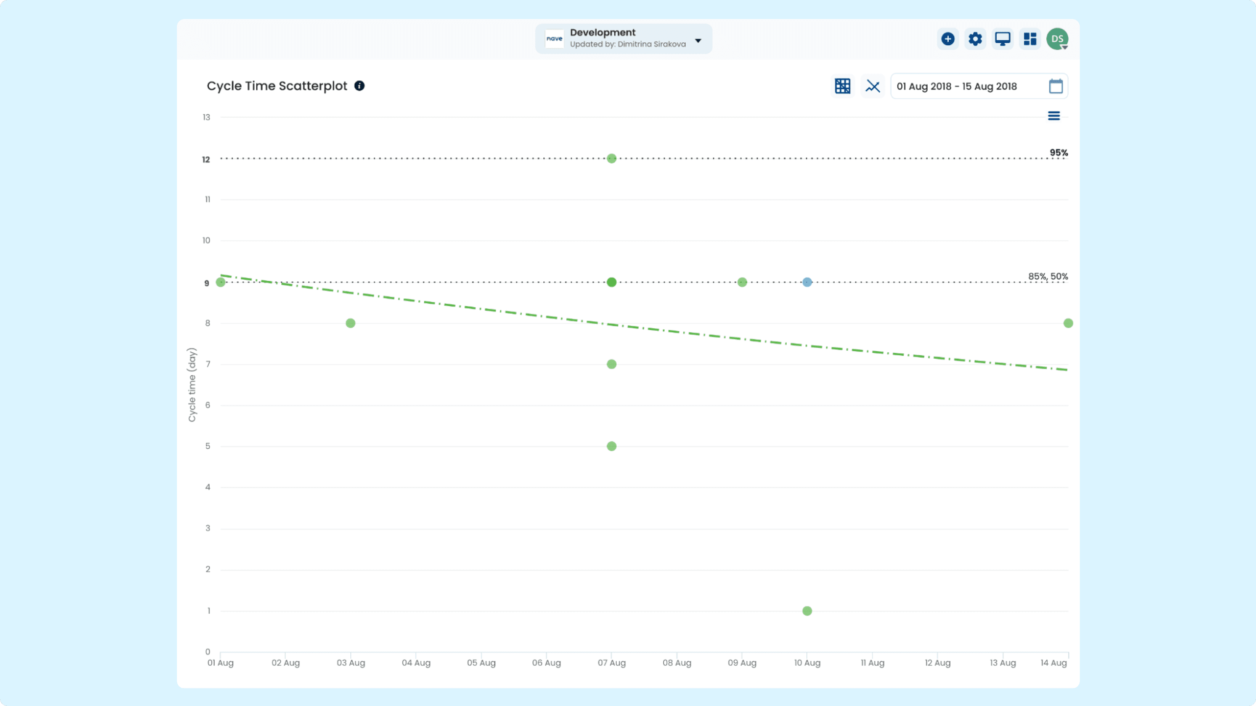Select the blue data point on 10 Aug
The width and height of the screenshot is (1256, 706).
pos(807,282)
